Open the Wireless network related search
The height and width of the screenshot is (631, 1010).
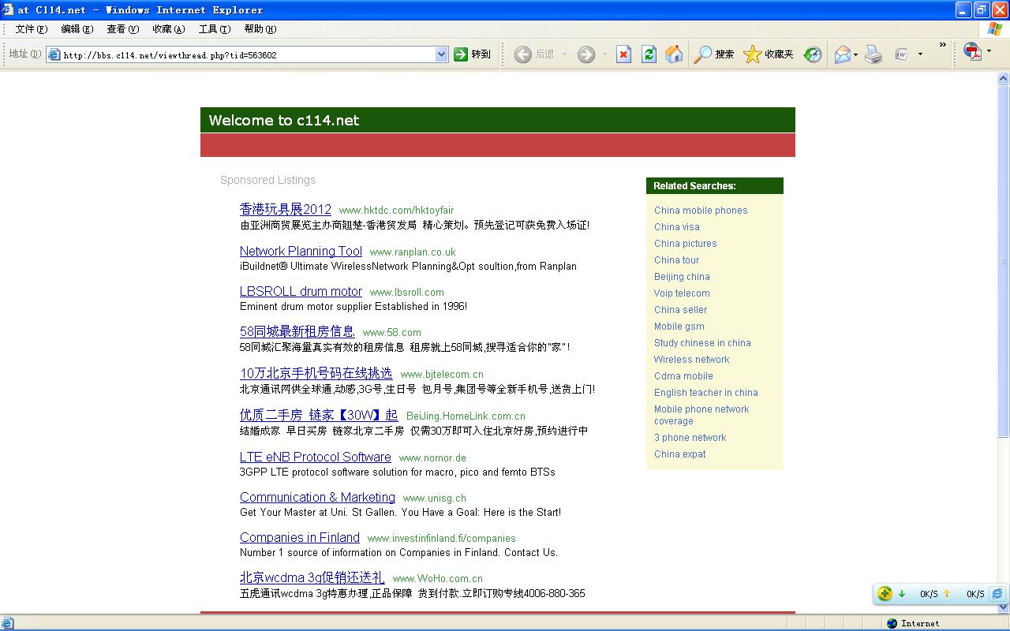click(691, 360)
